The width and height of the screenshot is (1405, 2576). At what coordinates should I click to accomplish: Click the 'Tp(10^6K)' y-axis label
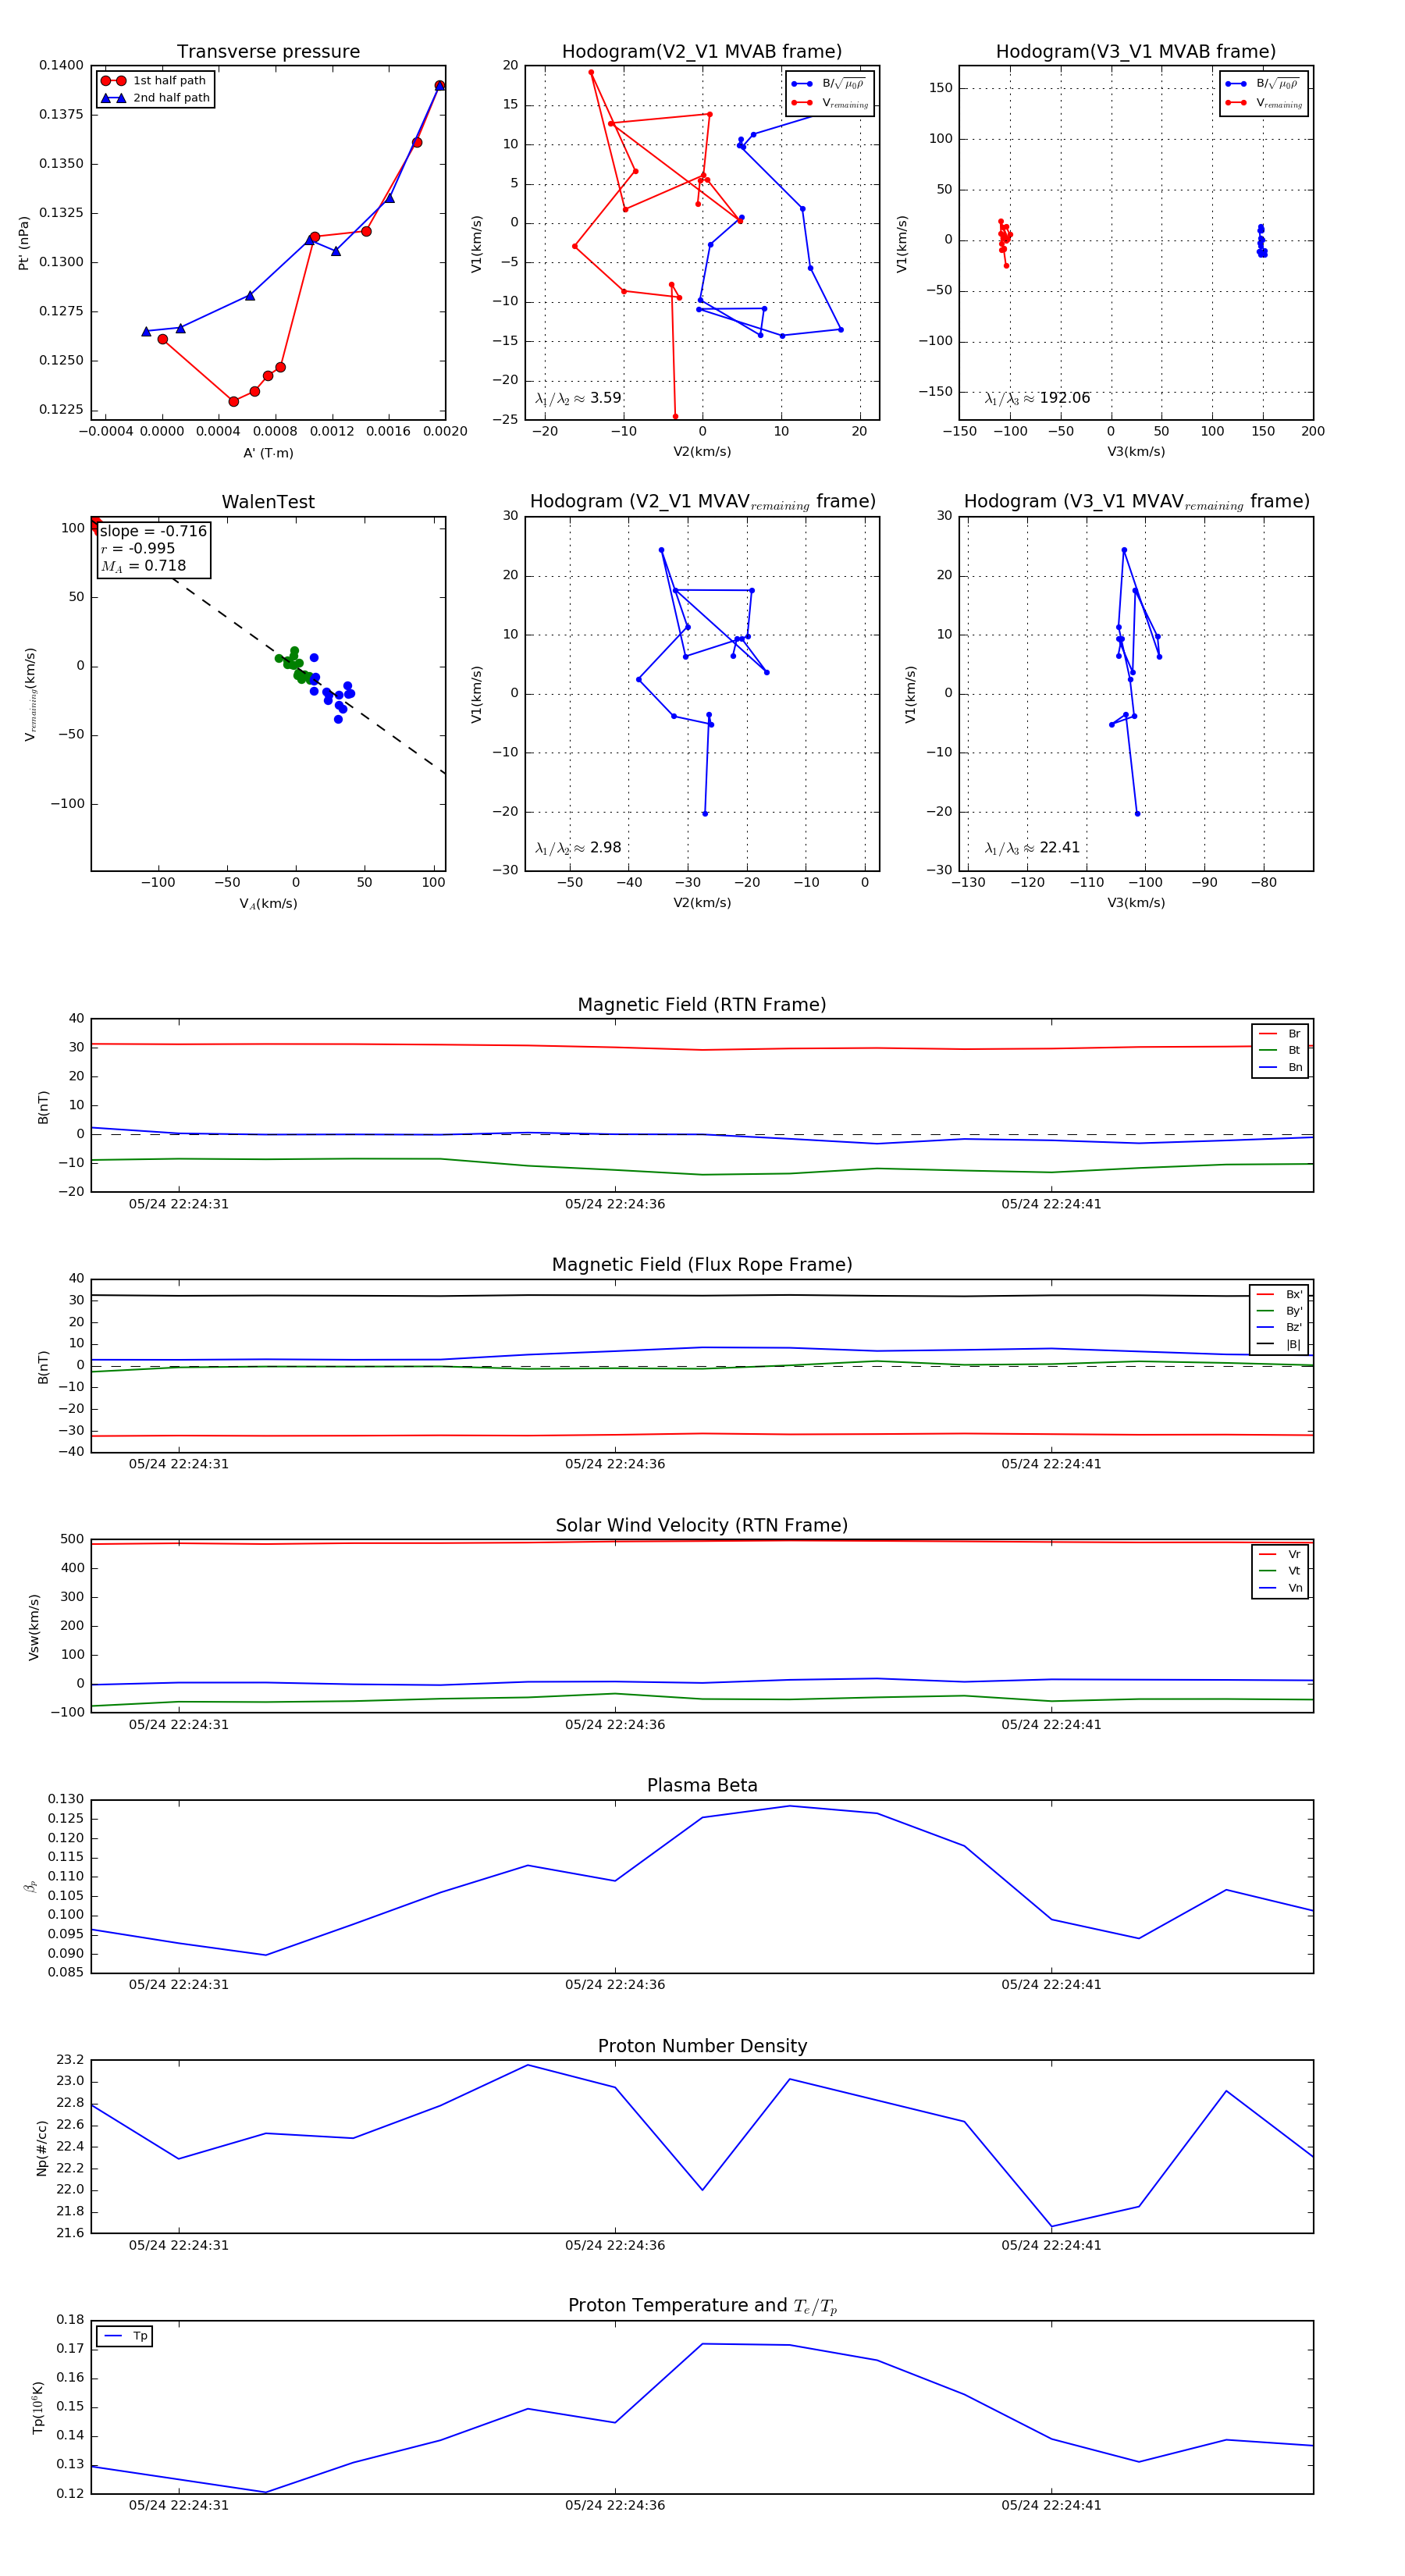point(38,2407)
